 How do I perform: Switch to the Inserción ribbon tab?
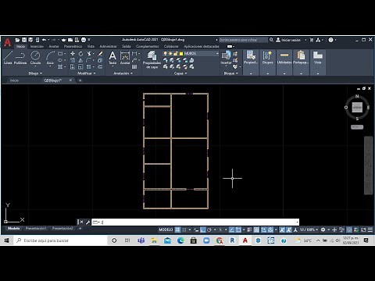point(37,46)
